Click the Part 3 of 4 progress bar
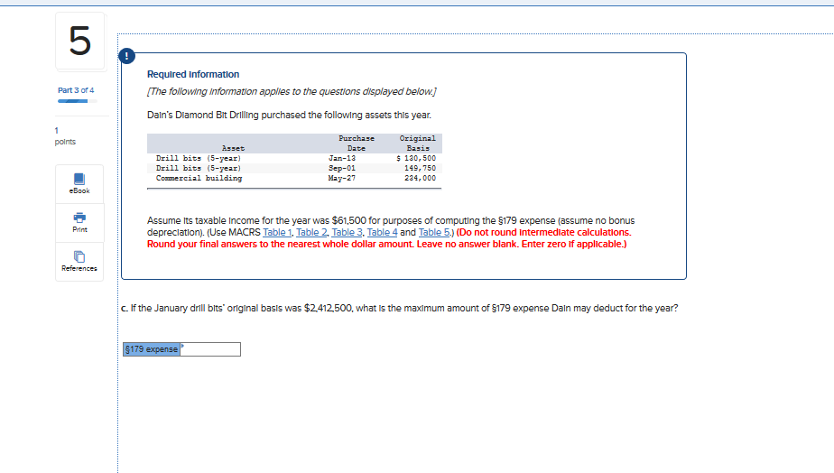The image size is (834, 473). point(77,101)
